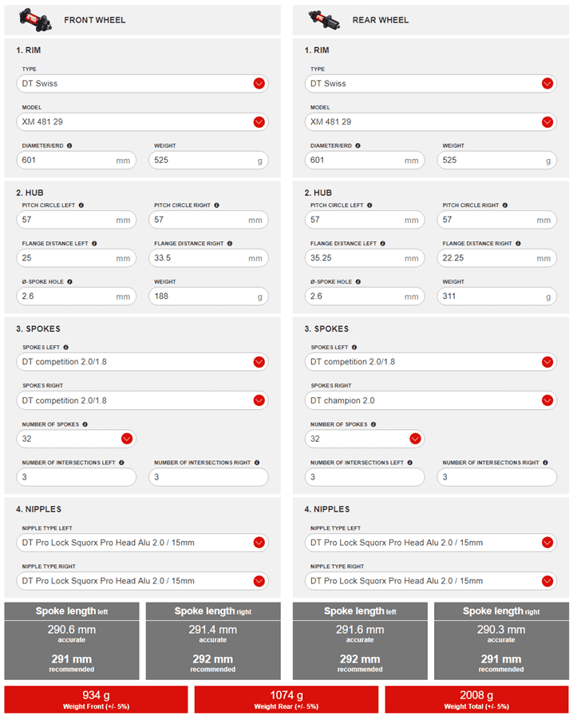Expand the rear wheel rim Model dropdown
Image resolution: width=573 pixels, height=716 pixels.
(x=547, y=122)
